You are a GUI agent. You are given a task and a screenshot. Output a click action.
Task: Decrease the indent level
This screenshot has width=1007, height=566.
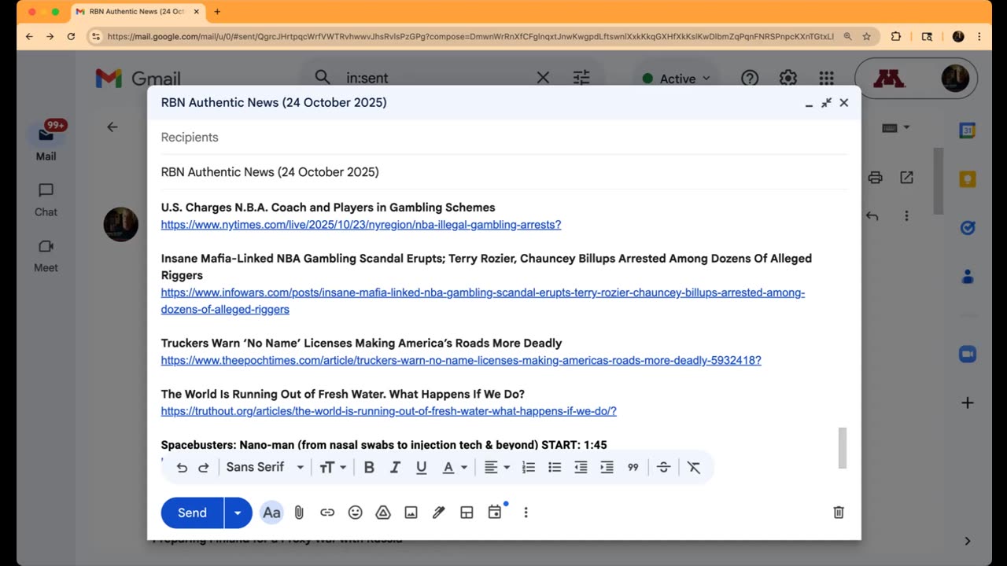tap(581, 467)
